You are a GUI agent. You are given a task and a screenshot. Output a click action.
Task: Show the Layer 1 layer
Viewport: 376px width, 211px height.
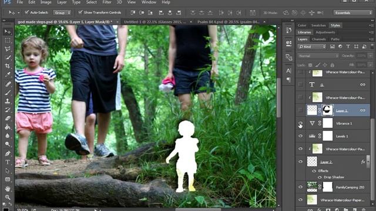tap(300, 110)
